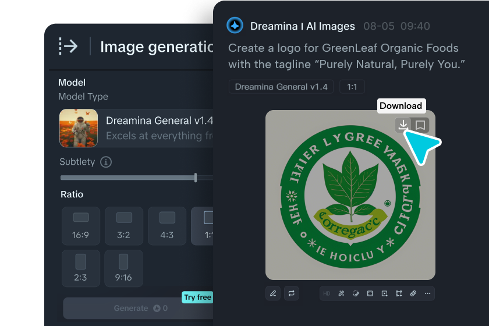Click the Subtlety info icon
The image size is (489, 326).
[x=106, y=162]
